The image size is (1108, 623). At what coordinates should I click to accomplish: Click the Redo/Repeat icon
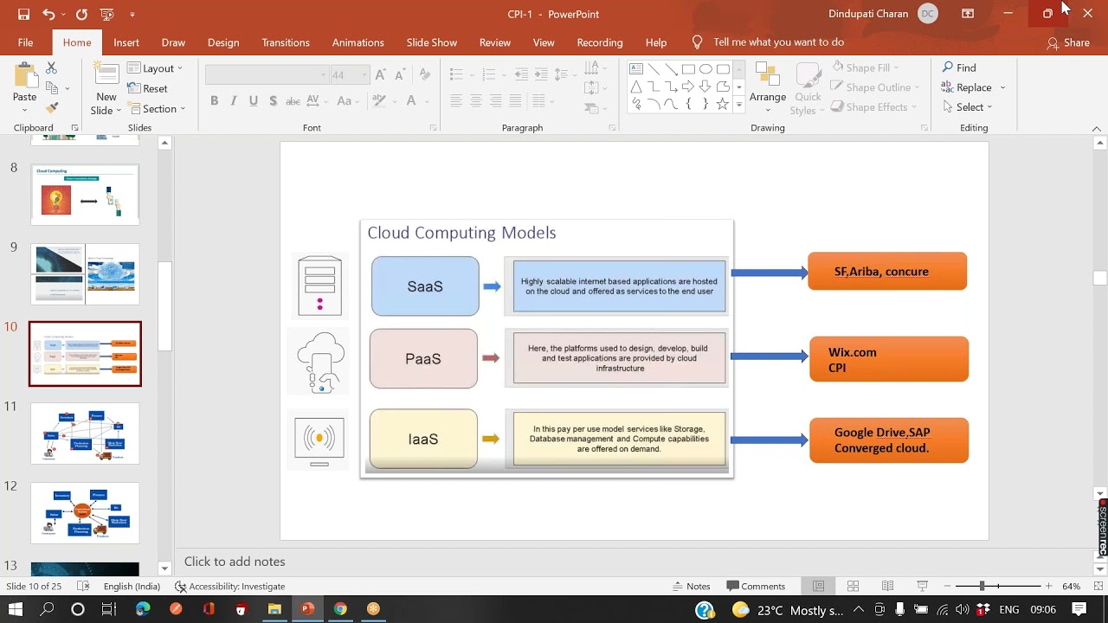coord(81,14)
